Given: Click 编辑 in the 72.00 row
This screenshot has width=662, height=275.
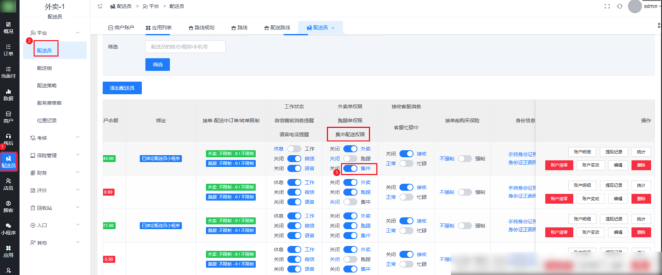Looking at the screenshot, I should click(618, 232).
